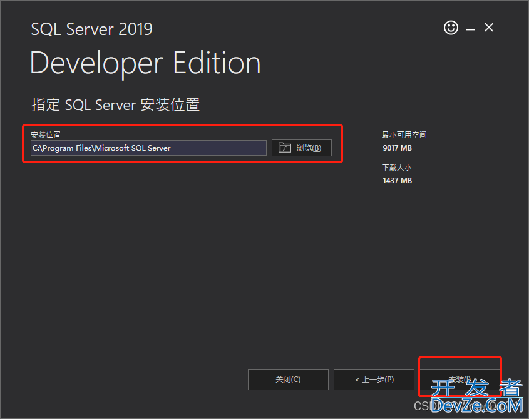The height and width of the screenshot is (419, 529).
Task: Close the installer with the X button
Action: click(488, 28)
